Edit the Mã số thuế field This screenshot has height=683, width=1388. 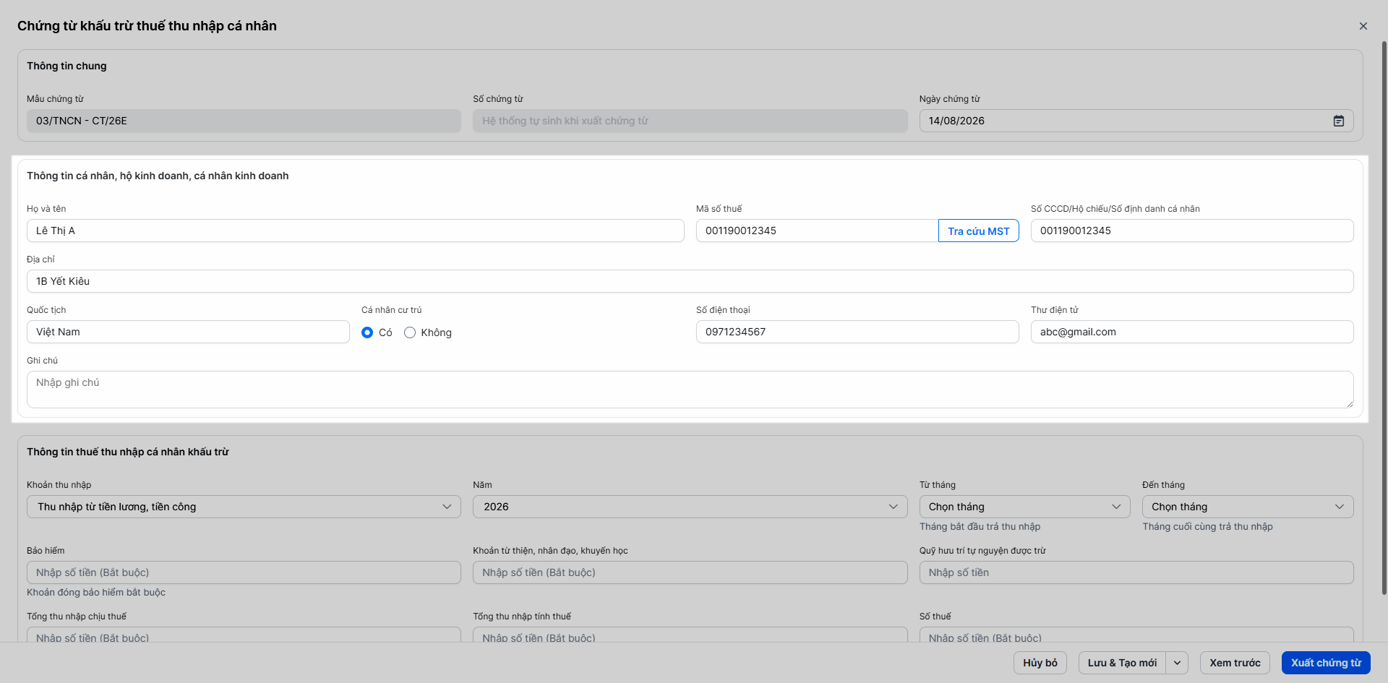click(817, 231)
